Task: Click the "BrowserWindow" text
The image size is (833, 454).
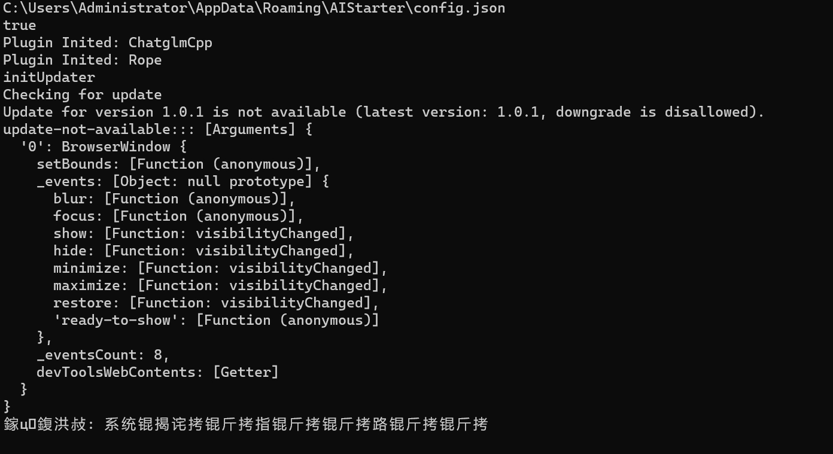Action: coord(115,147)
